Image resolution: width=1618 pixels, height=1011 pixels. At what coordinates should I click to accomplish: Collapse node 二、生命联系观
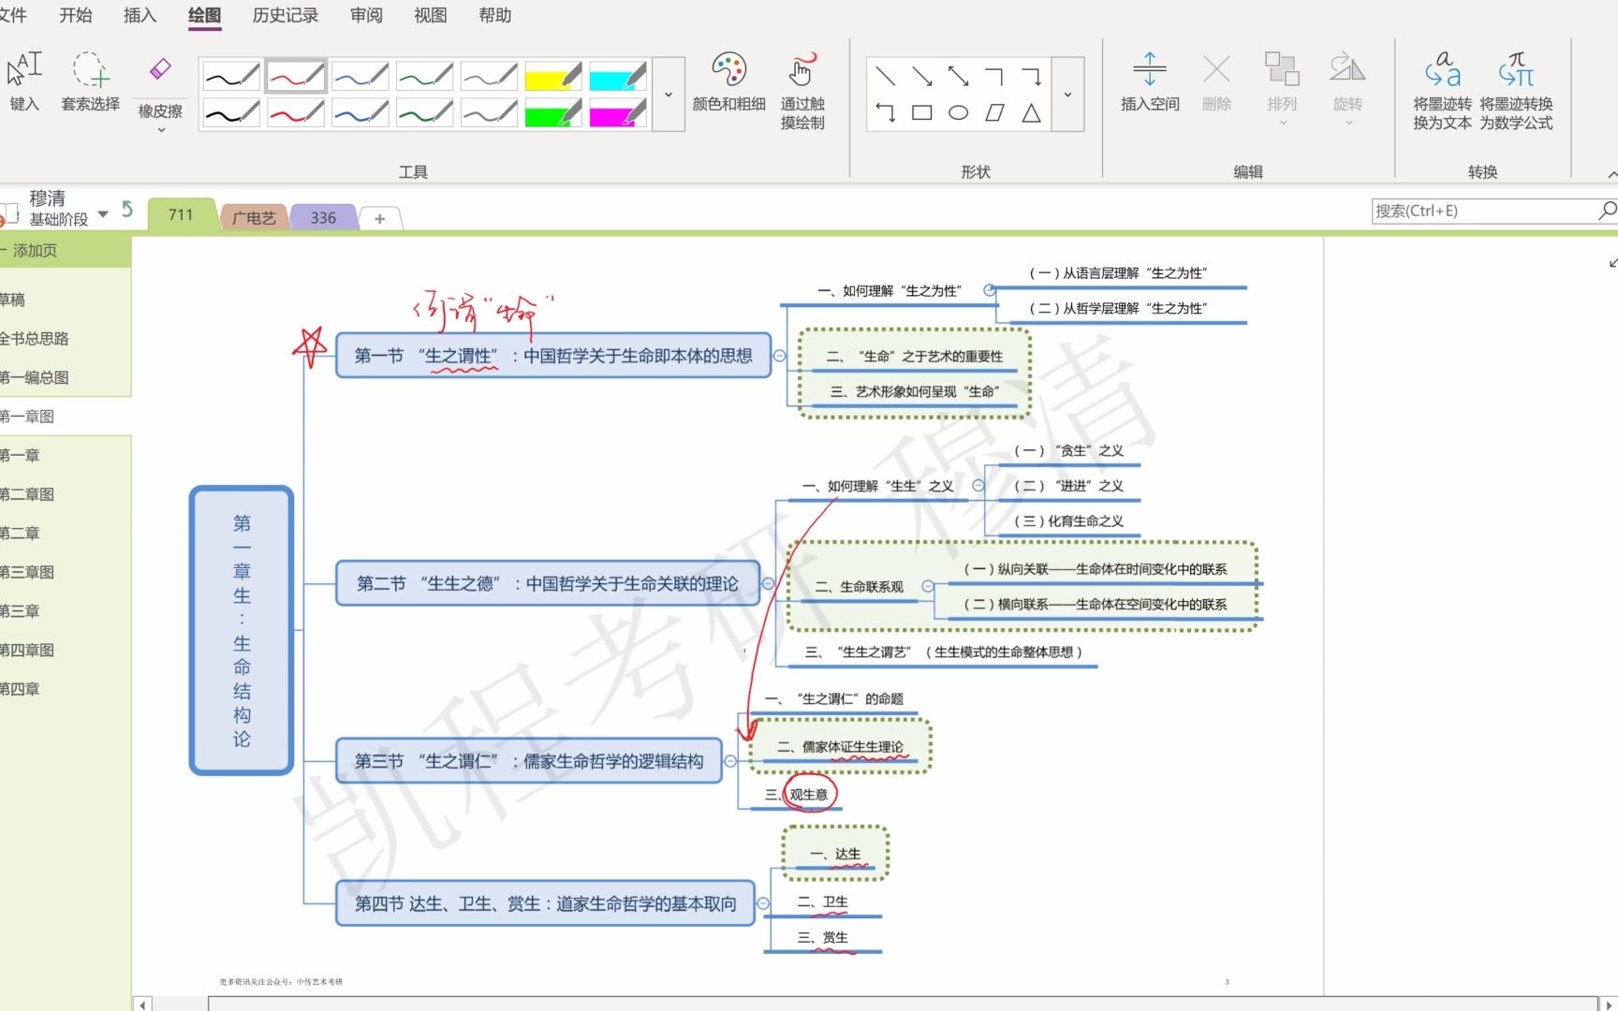point(928,586)
